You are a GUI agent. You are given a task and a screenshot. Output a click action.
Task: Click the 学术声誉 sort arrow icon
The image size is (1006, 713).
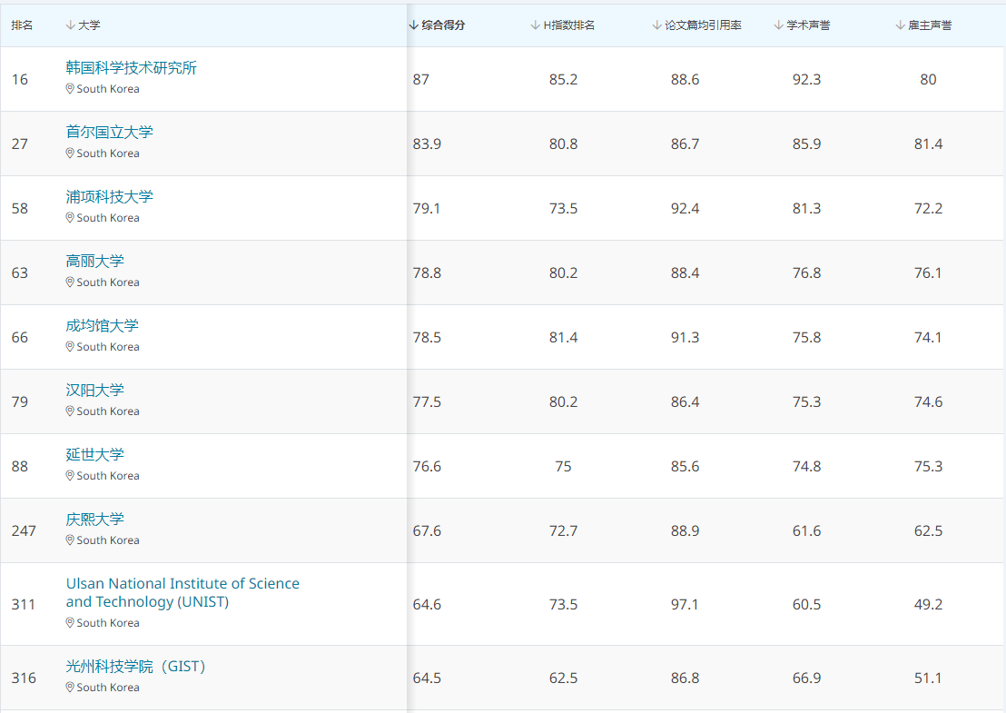click(x=779, y=25)
